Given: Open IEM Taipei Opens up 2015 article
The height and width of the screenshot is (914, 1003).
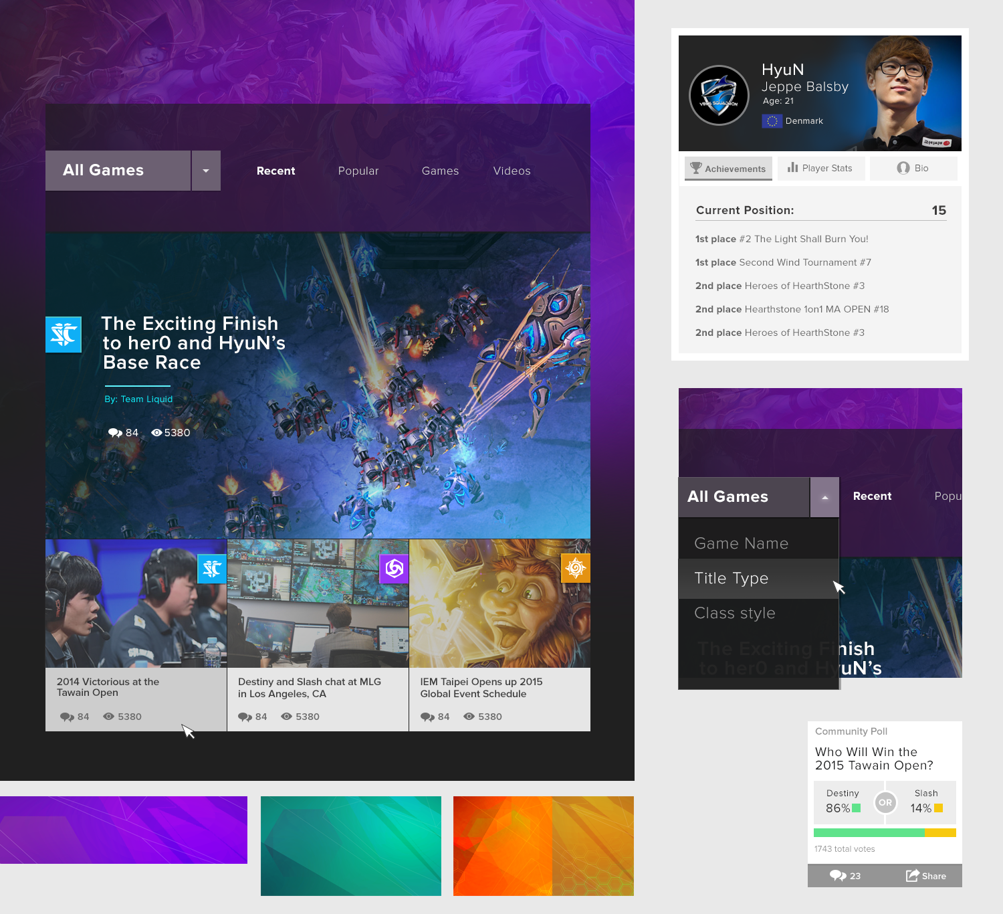Looking at the screenshot, I should [x=481, y=687].
